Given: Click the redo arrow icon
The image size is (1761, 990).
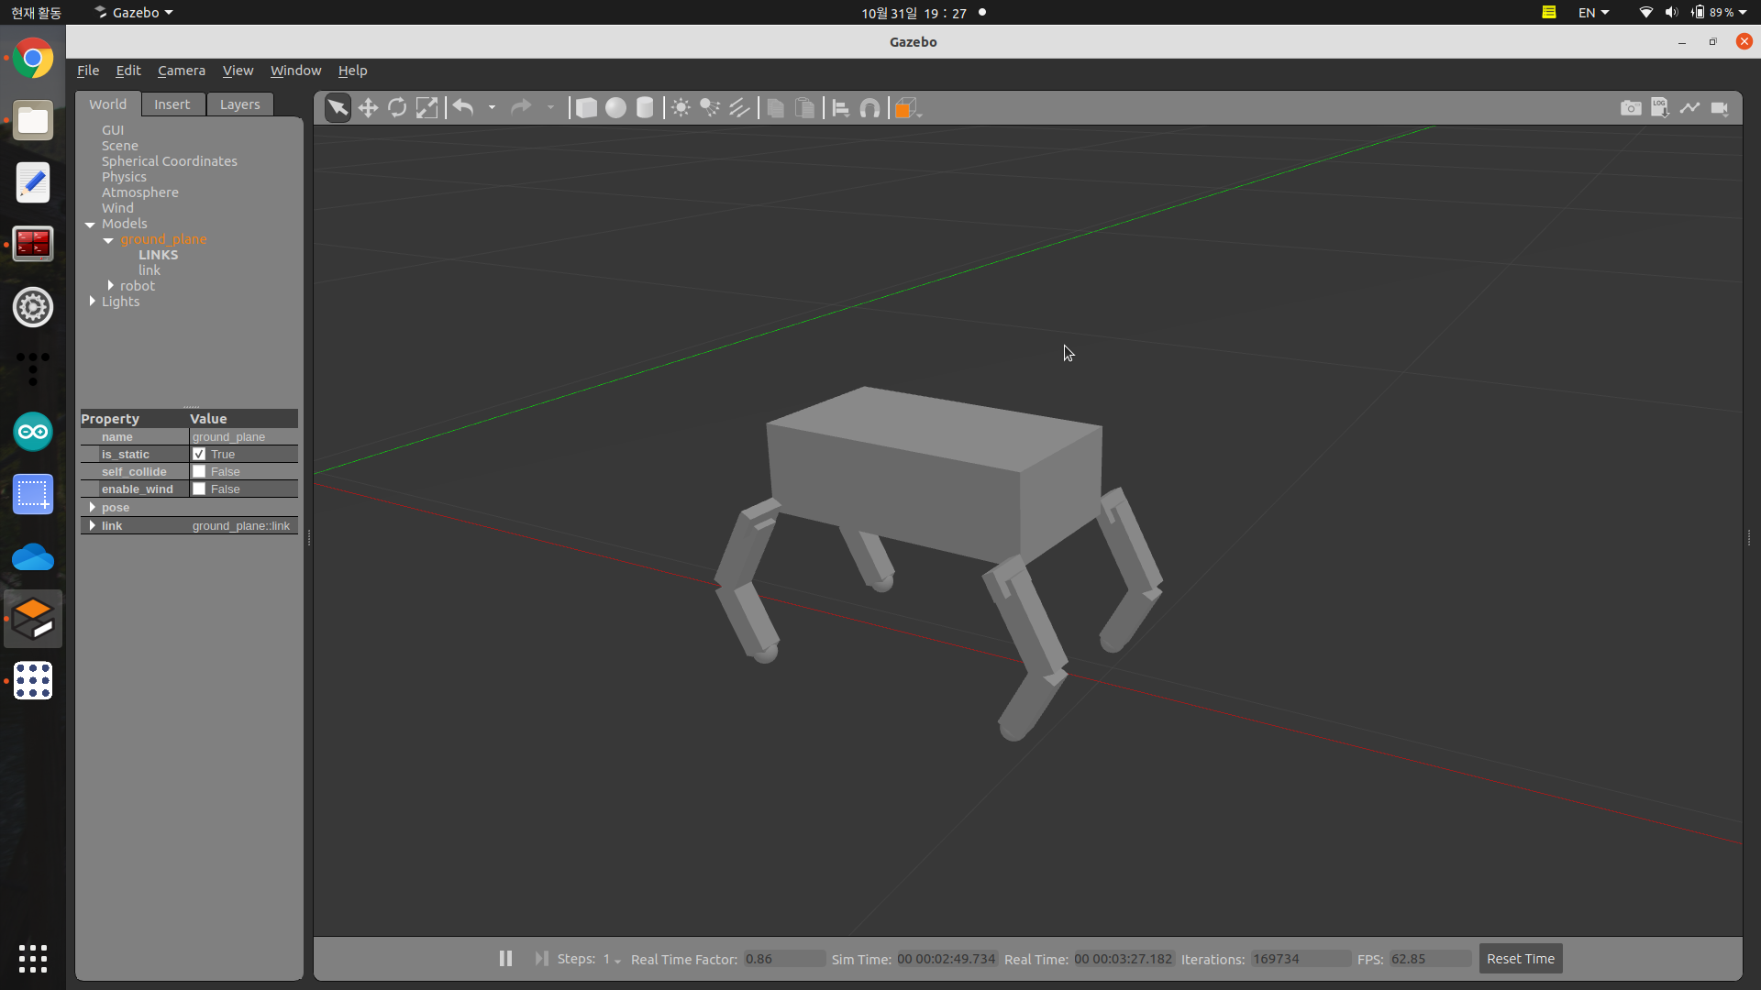Looking at the screenshot, I should pyautogui.click(x=521, y=108).
